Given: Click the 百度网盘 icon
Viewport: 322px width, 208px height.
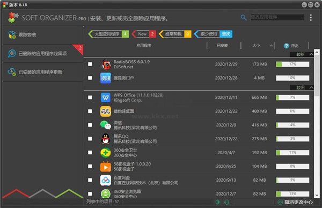Looking at the screenshot, I should [x=106, y=180].
